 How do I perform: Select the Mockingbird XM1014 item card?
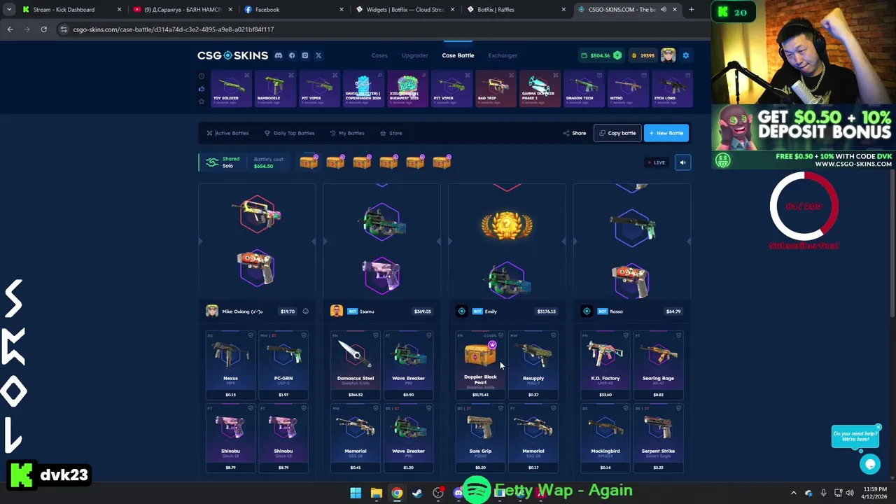click(605, 439)
